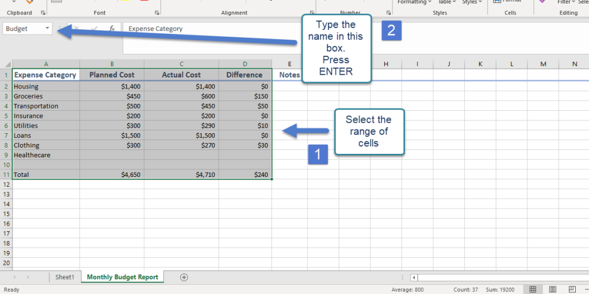Select the Utilities cell

coord(46,126)
